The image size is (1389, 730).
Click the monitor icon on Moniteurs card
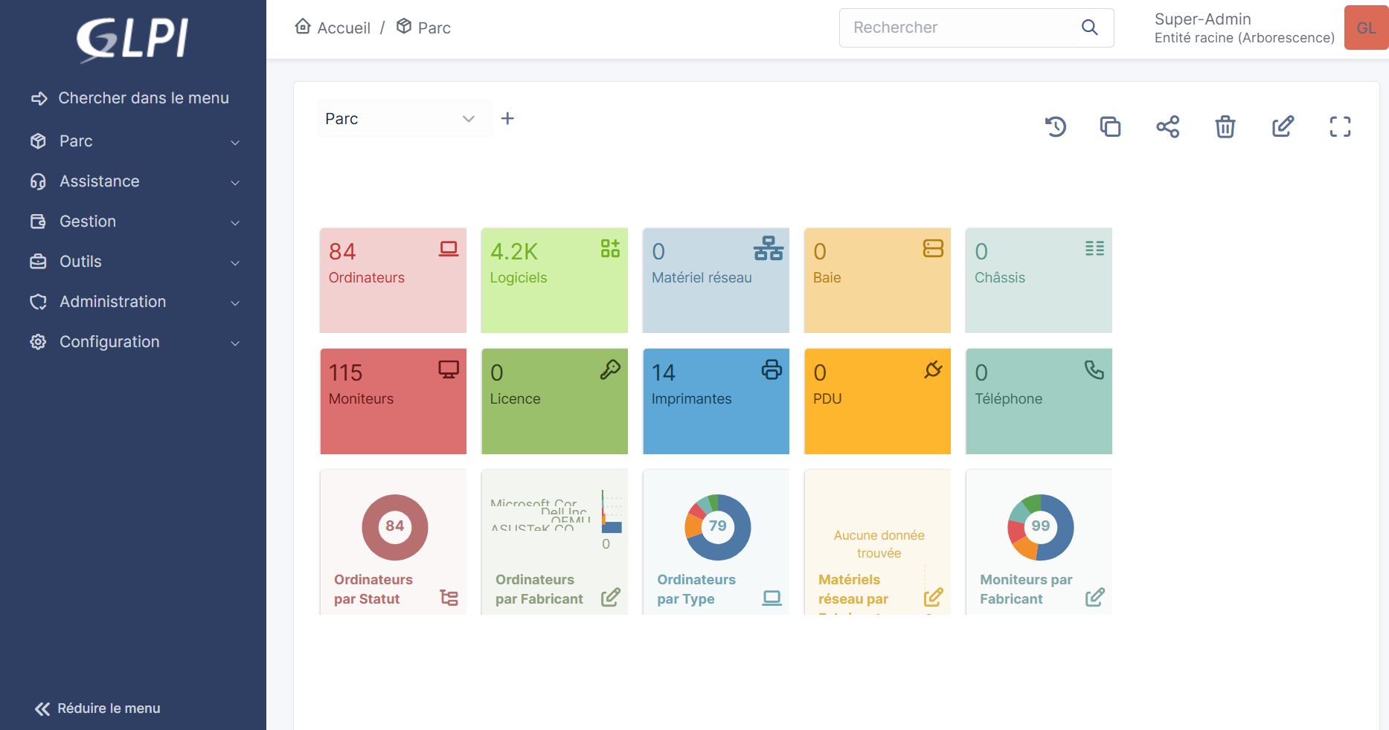point(449,369)
